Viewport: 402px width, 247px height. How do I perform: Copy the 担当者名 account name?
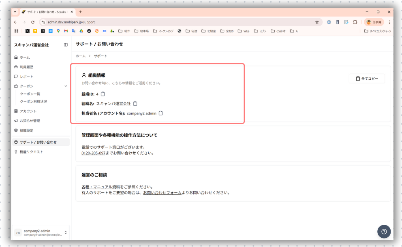pos(161,113)
